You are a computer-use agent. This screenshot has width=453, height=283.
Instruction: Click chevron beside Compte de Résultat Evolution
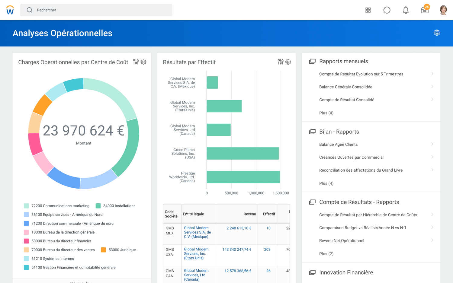(x=432, y=74)
